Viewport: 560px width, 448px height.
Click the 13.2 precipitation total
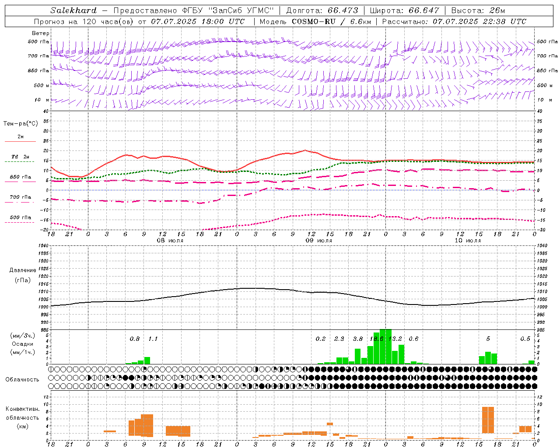pyautogui.click(x=395, y=339)
